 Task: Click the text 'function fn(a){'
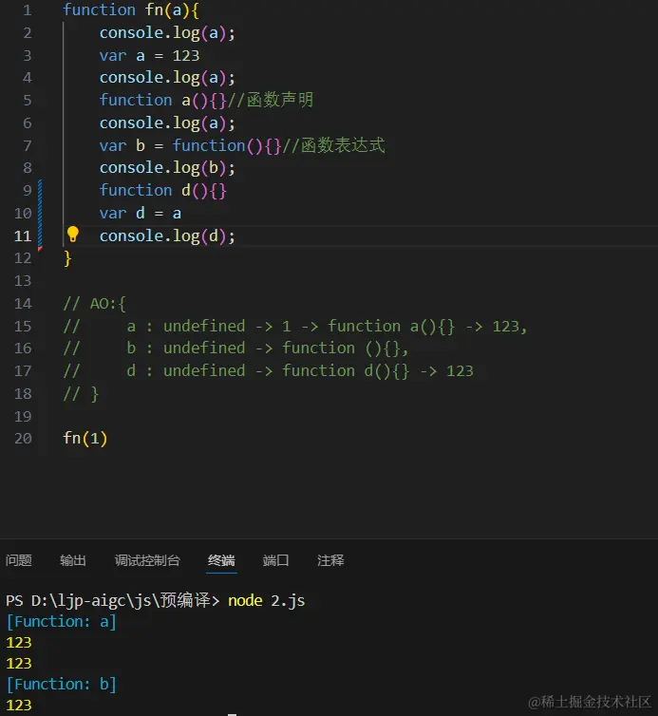[x=131, y=10]
